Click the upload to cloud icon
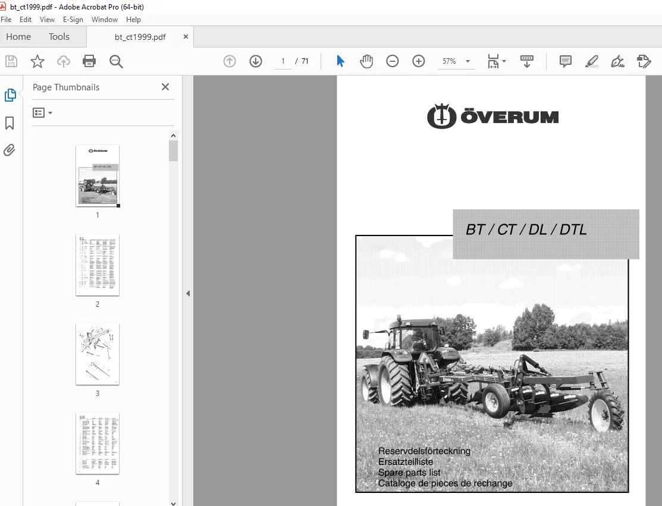 tap(63, 61)
